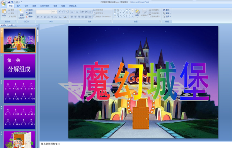Select the 第一关 分解组成 slide thumbnail
Viewport: 232px width, 148px height.
[19, 66]
